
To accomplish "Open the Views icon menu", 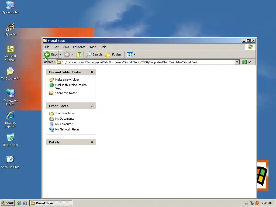I will (x=131, y=54).
